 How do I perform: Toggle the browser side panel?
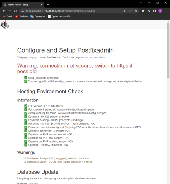pos(155,11)
